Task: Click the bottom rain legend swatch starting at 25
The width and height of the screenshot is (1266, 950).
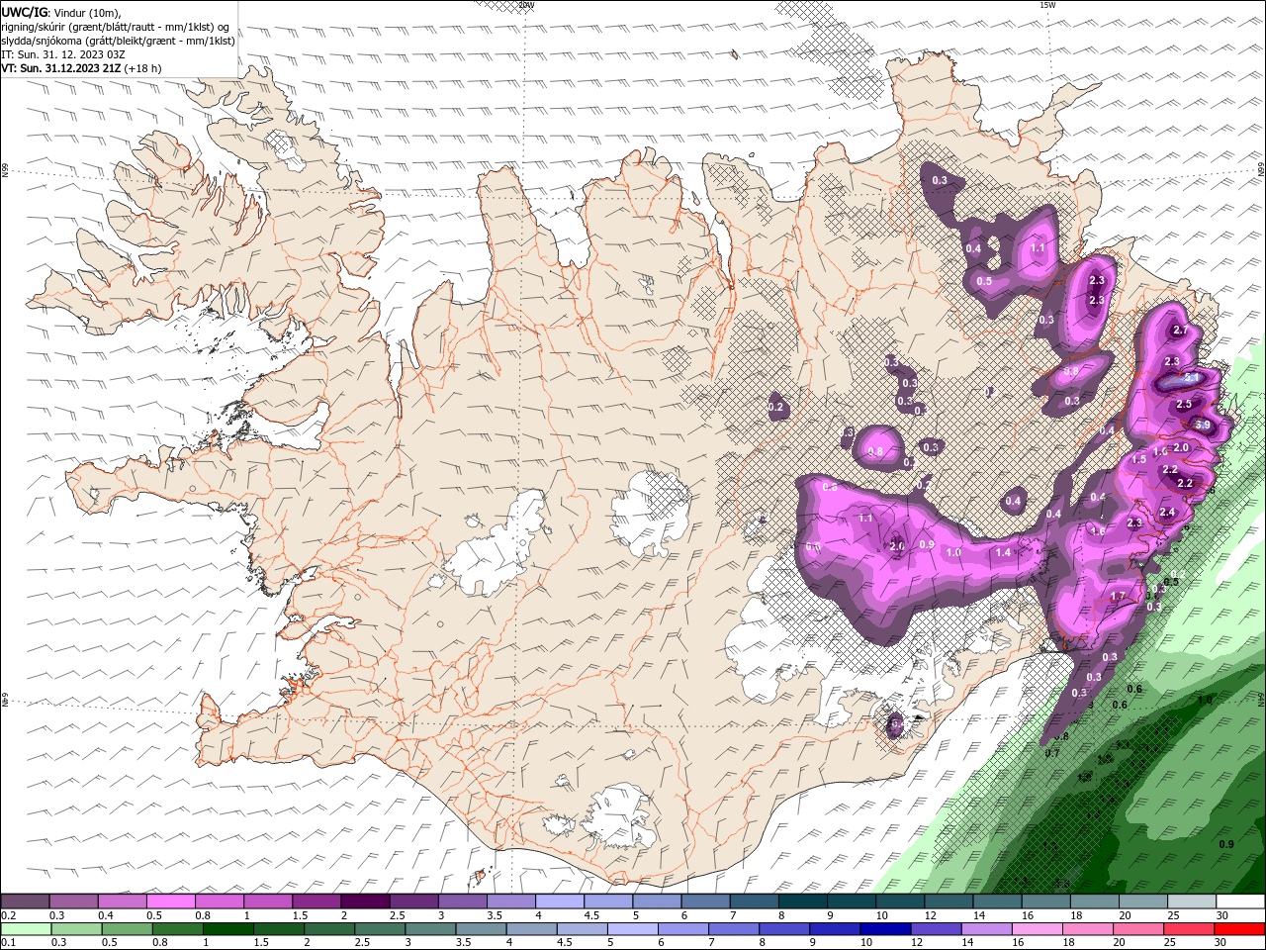Action: click(1189, 929)
